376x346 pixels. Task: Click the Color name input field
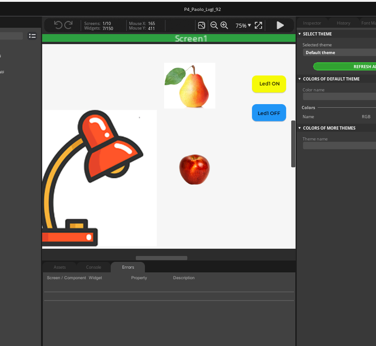[340, 96]
